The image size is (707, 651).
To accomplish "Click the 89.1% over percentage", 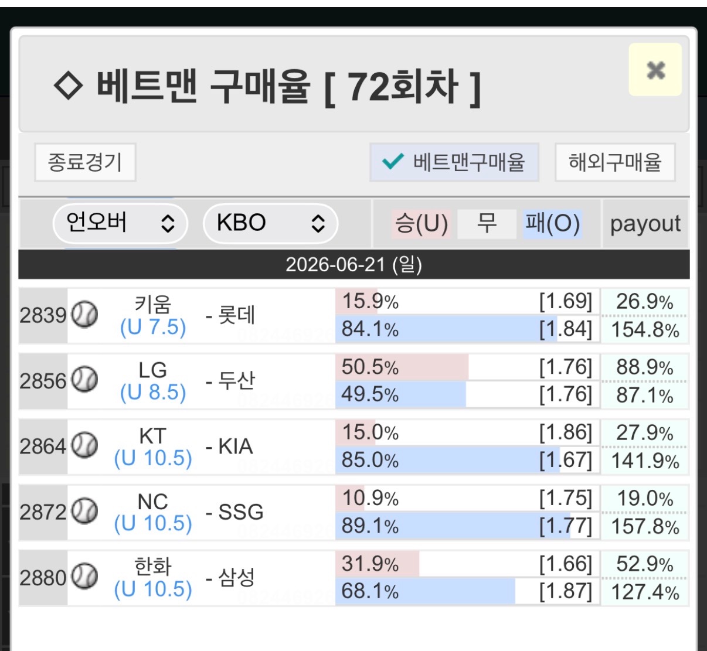I will tap(370, 526).
